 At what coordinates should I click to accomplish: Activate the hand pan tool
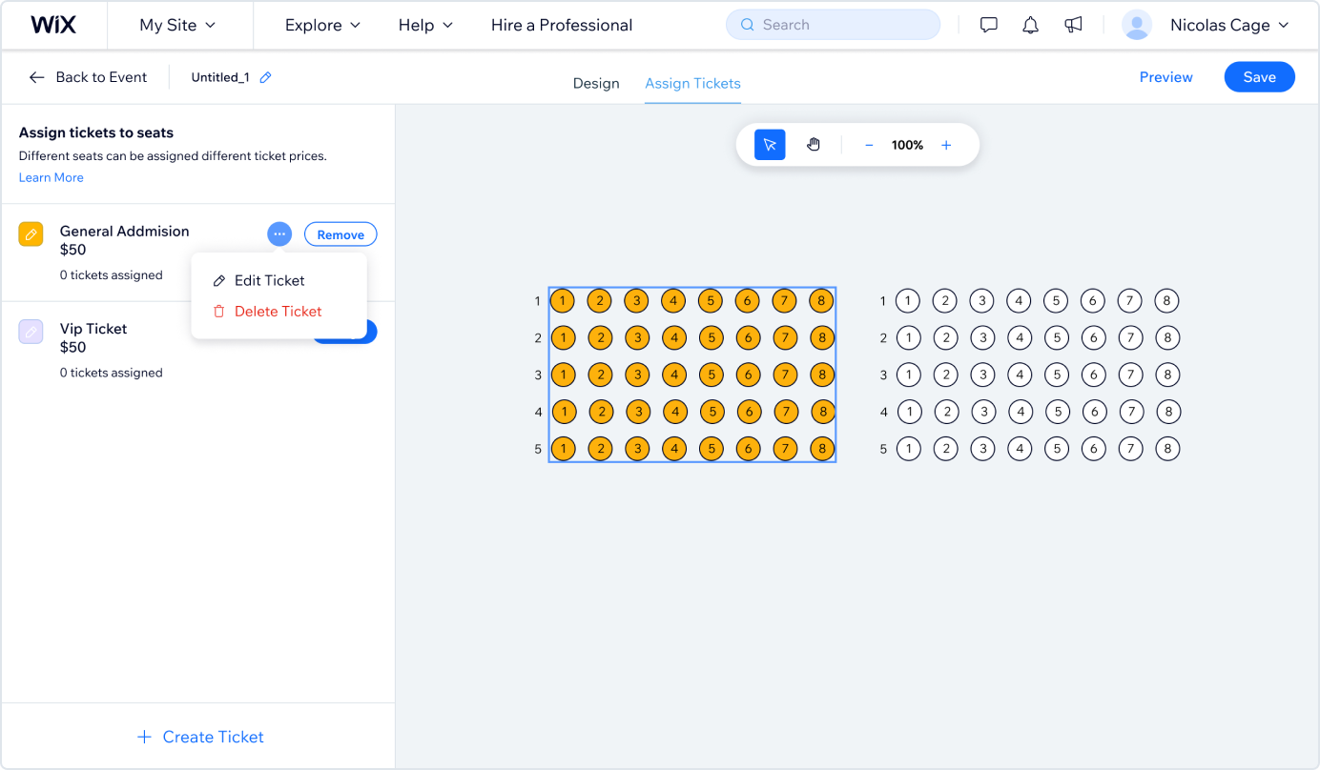[814, 145]
